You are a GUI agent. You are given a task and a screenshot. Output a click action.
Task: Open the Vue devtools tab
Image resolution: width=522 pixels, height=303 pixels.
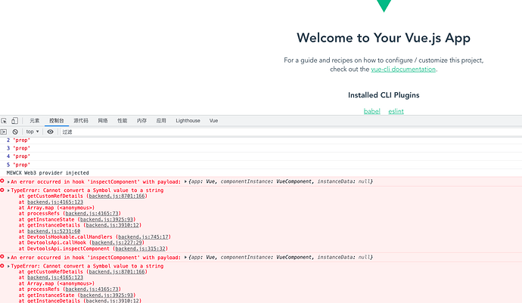pos(214,121)
